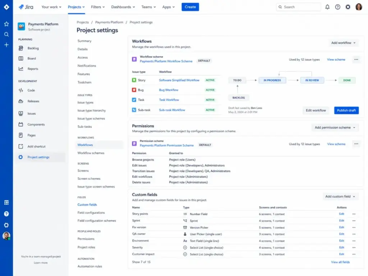Open the Dashboards dropdown menu
This screenshot has width=368, height=276.
point(123,7)
